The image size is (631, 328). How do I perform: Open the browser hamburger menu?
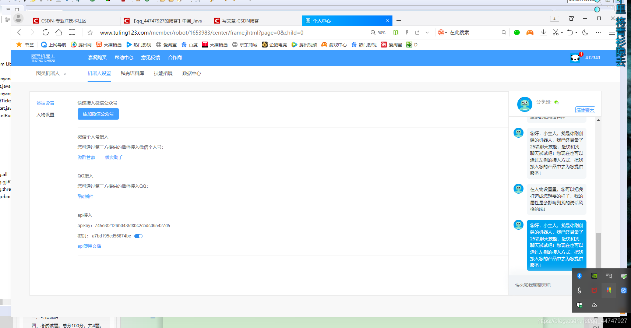(611, 32)
